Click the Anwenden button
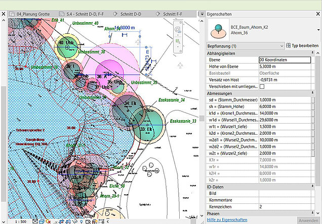Viewport: 322px width, 224px height. (x=308, y=220)
